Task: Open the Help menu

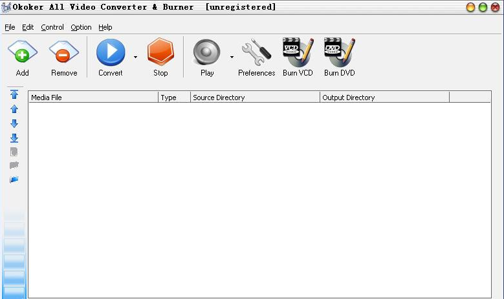Action: coord(105,27)
